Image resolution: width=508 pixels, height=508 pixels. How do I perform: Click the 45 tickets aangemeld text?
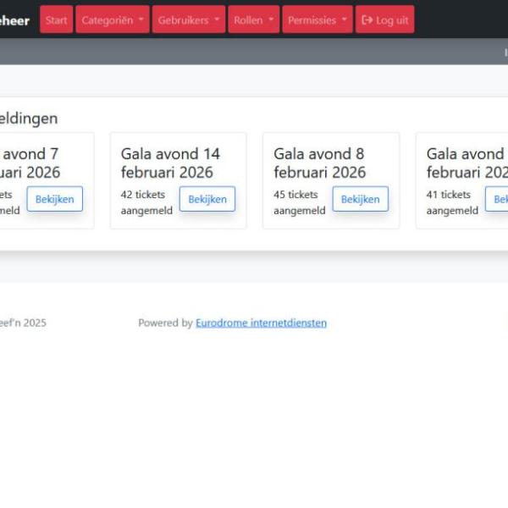(299, 202)
